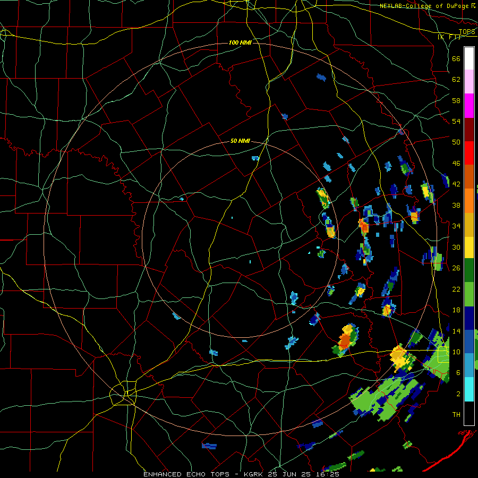Click the orange-core storm cell south of the 50 NMI ring
The width and height of the screenshot is (478, 478).
pos(346,339)
